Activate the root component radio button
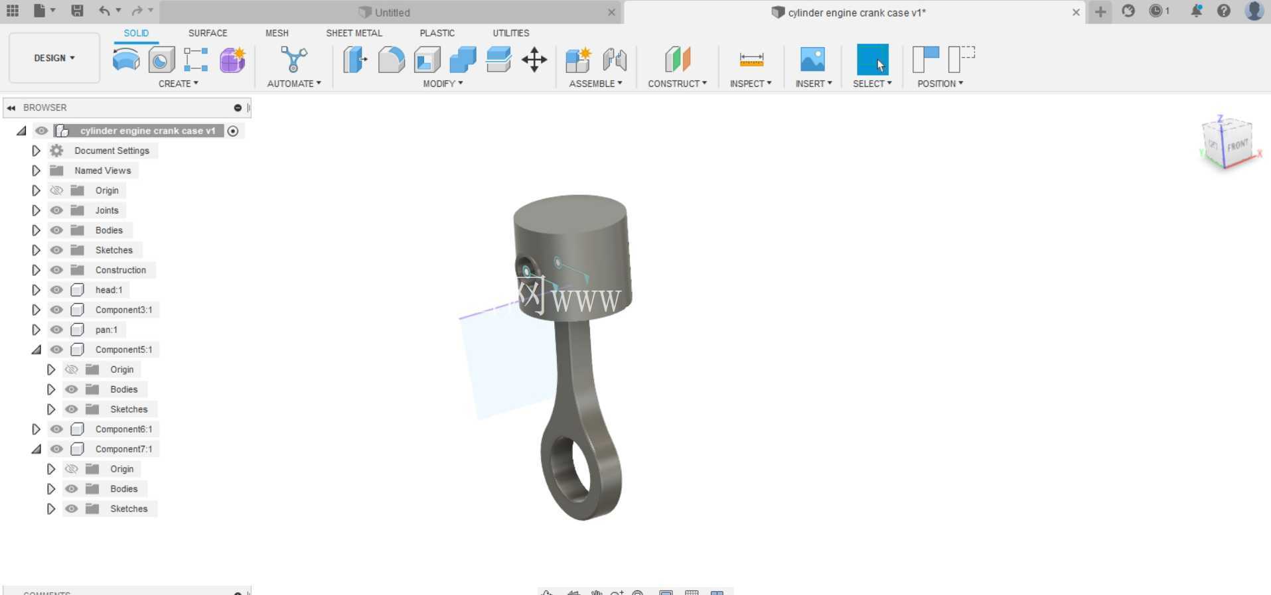This screenshot has width=1271, height=595. pos(233,131)
